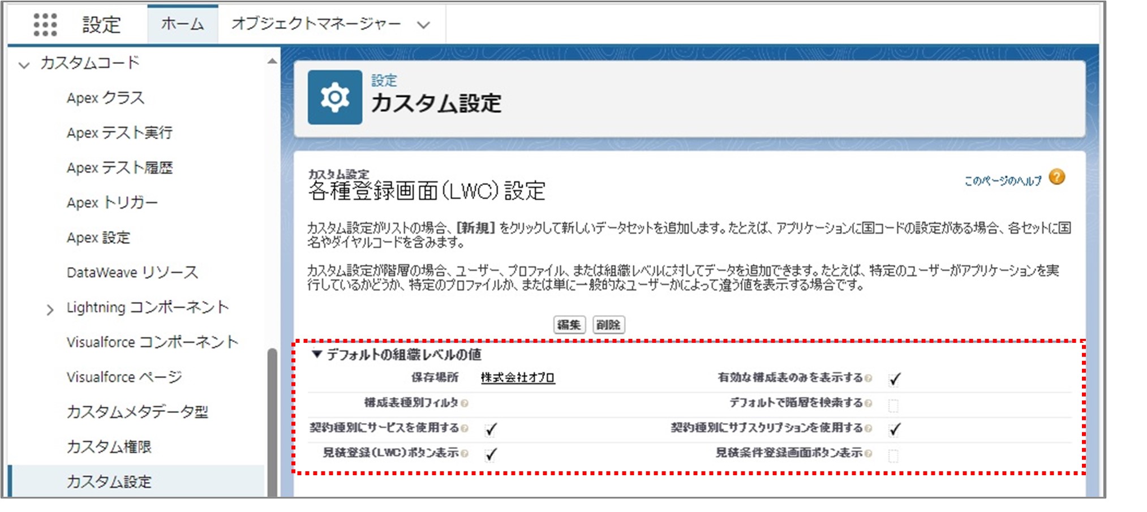Open the orange page help question icon

[1056, 177]
